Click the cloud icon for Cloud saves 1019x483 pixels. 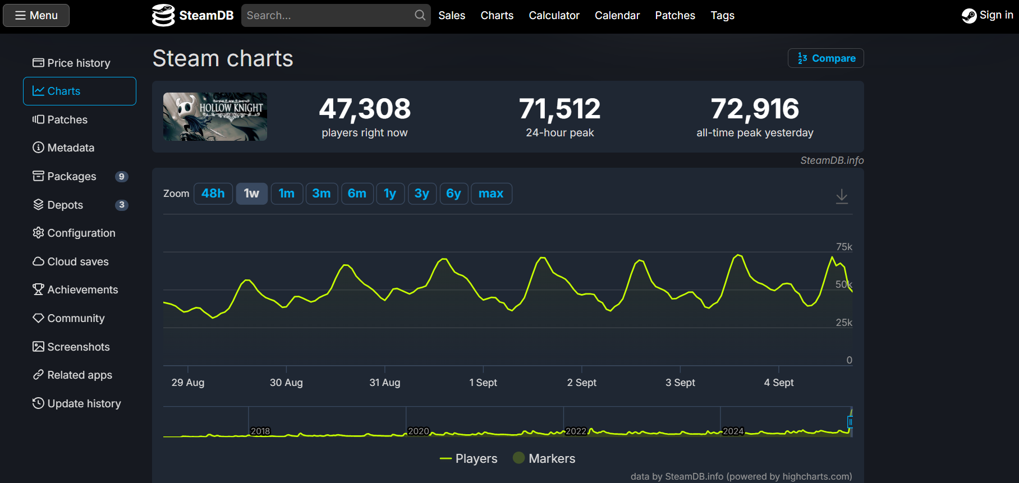(38, 261)
